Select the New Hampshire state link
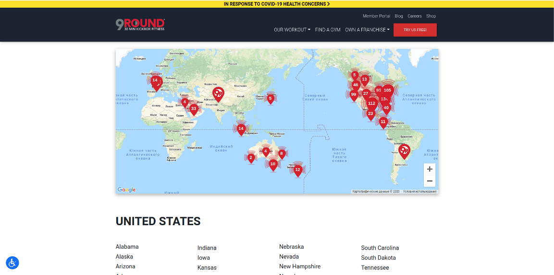Viewport: 554px width, 275px height. click(x=300, y=266)
